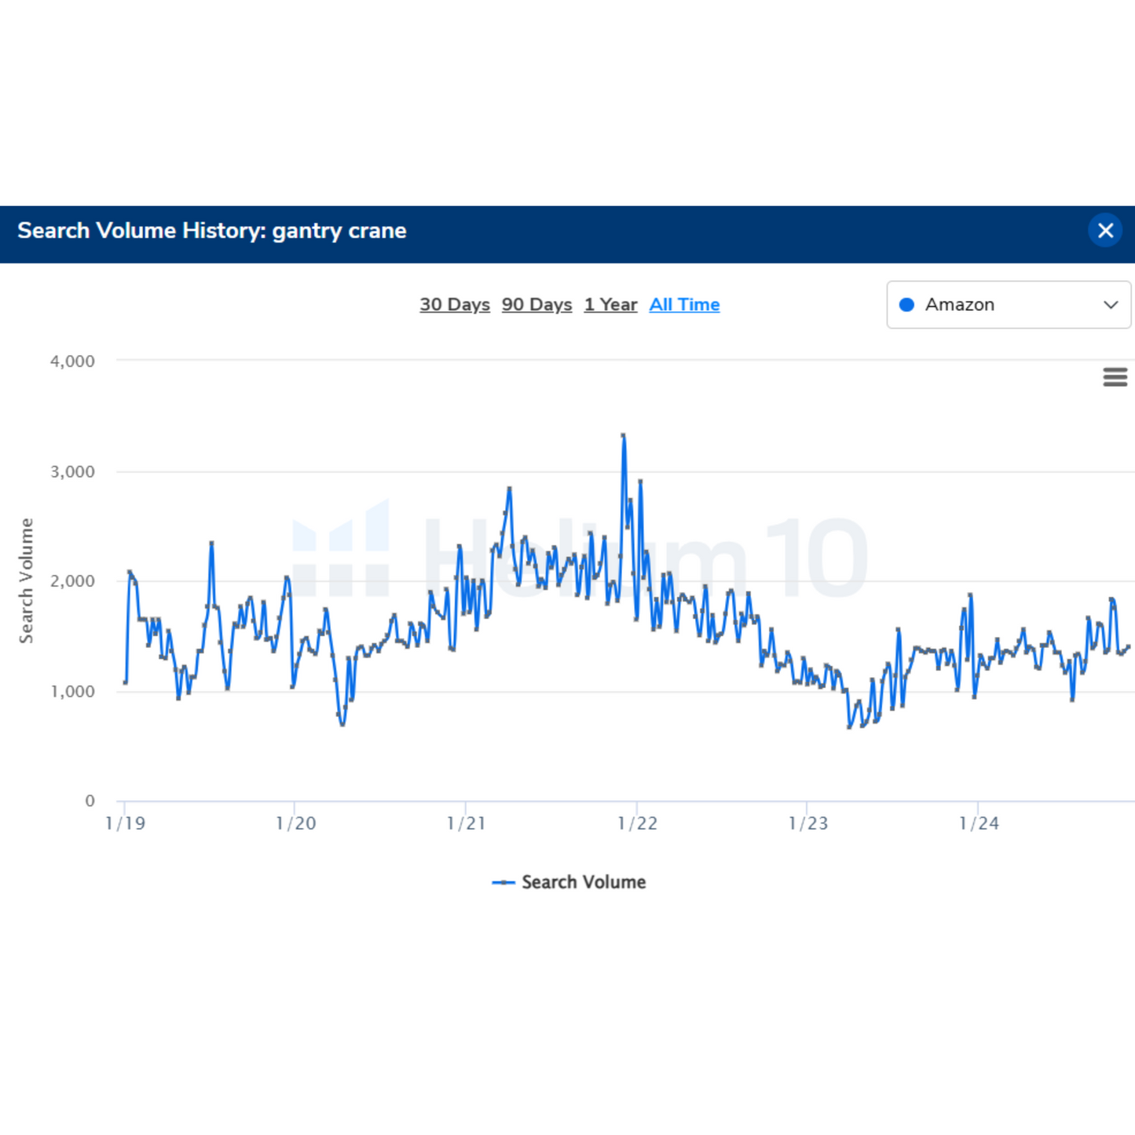
Task: Click the dialog title 'gantry crane'
Action: coord(339,231)
